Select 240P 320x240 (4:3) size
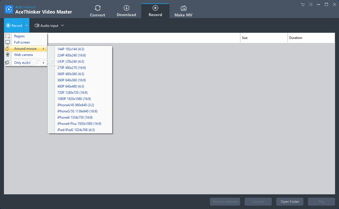This screenshot has width=339, height=209. click(80, 62)
